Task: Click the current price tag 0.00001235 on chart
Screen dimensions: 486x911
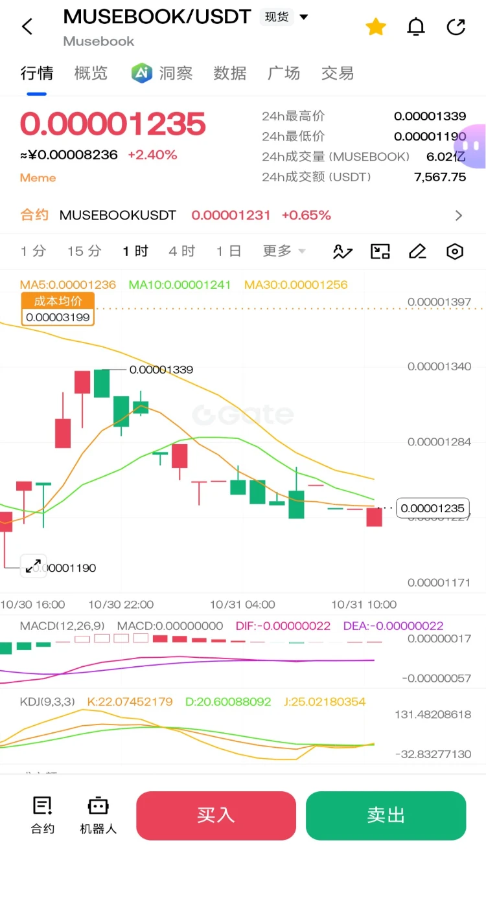Action: 433,508
